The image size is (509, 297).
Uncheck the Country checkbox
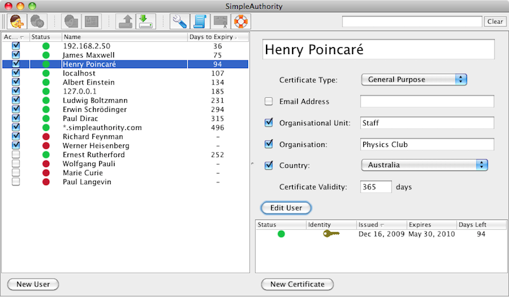coord(268,165)
